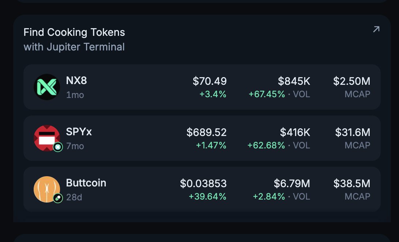Viewport: 399px width, 242px height.
Task: Click the verified badge on SPYx logo
Action: pyautogui.click(x=58, y=147)
